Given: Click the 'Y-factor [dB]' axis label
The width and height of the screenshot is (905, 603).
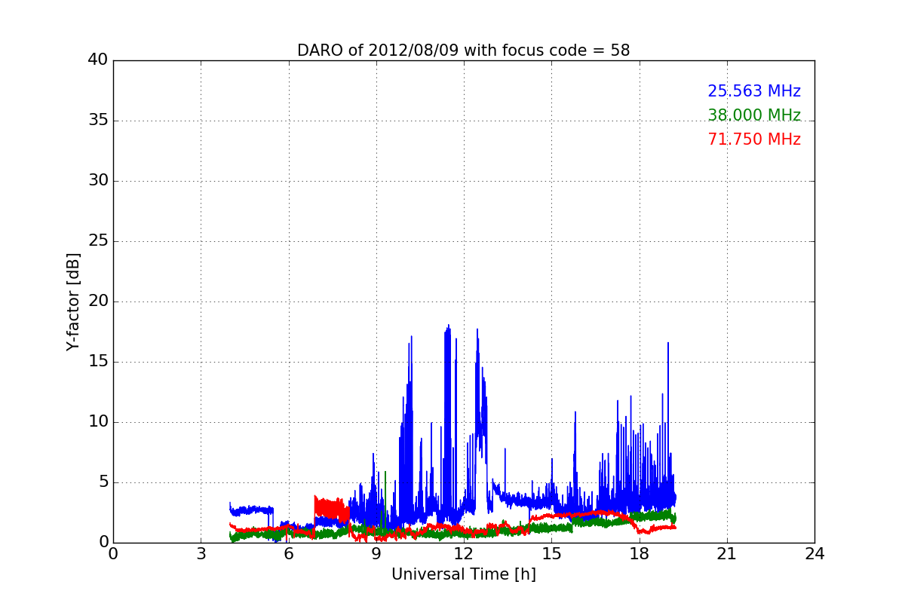Looking at the screenshot, I should coord(73,301).
